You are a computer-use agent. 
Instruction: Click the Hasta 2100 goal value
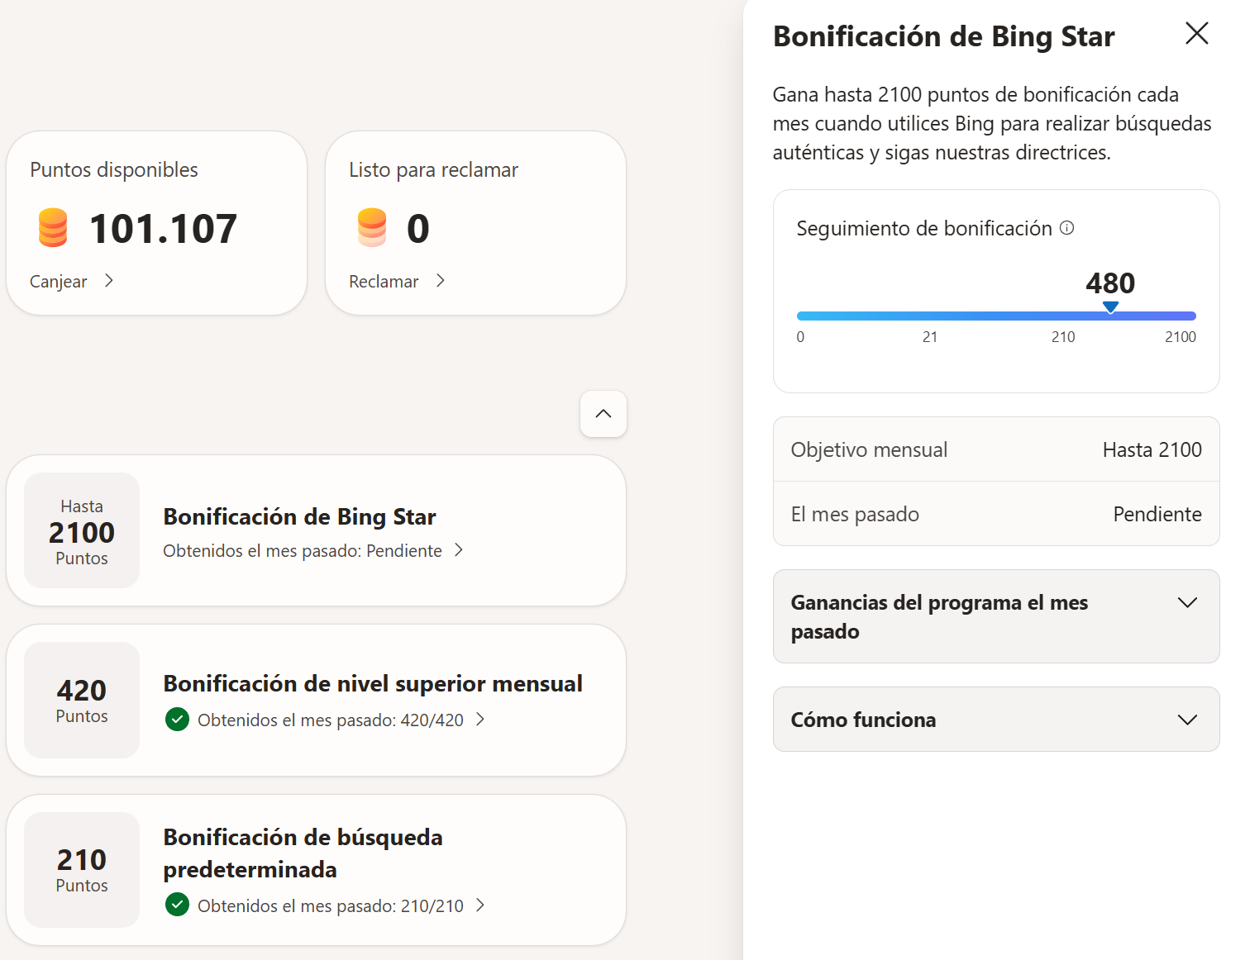[1152, 450]
